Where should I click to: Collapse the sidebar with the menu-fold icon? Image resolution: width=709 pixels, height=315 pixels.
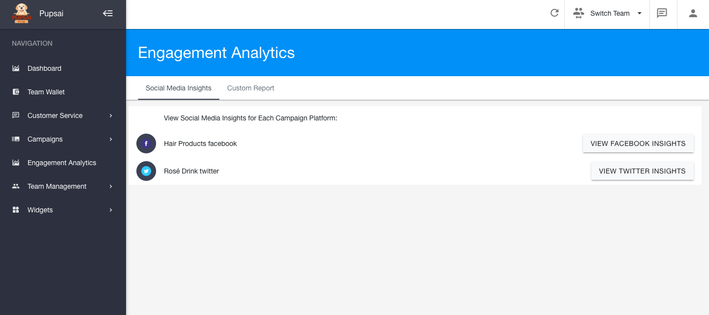click(108, 14)
